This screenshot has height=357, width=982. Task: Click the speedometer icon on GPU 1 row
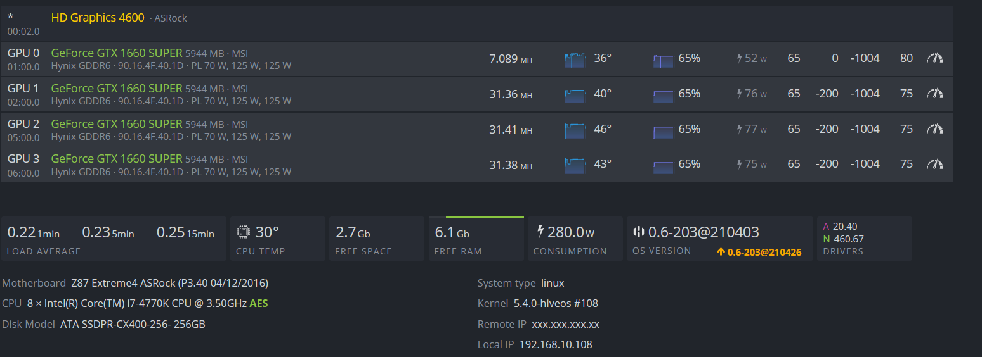(935, 94)
